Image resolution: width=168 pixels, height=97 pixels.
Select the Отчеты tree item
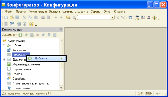(x=17, y=74)
